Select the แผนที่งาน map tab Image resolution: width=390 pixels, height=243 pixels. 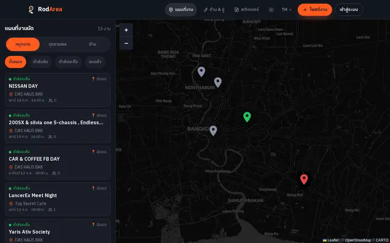(181, 10)
